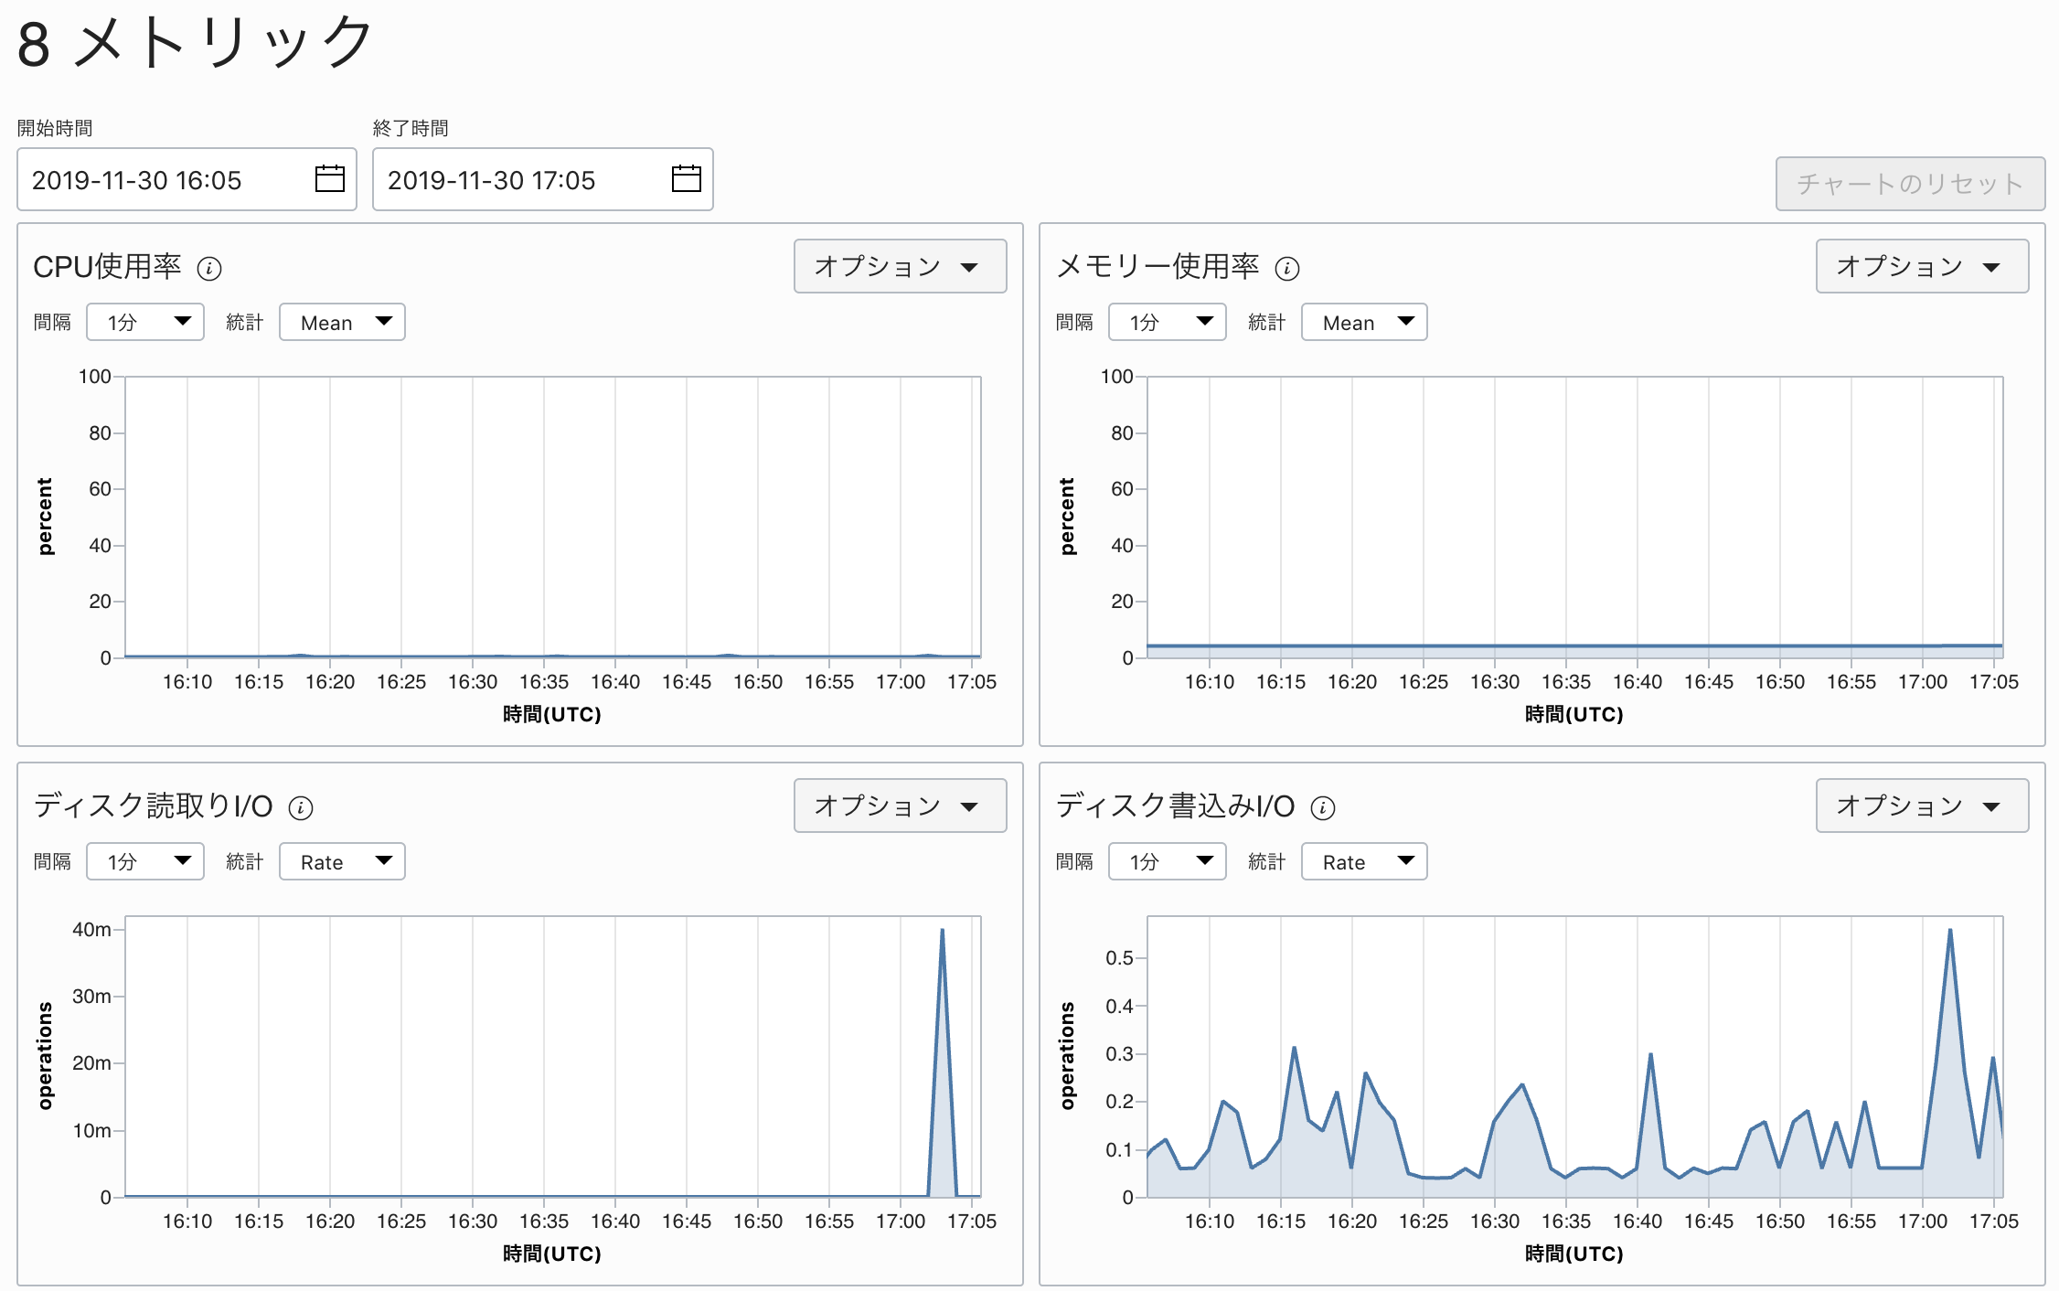Click the 8 メトリック page heading

pos(195,42)
